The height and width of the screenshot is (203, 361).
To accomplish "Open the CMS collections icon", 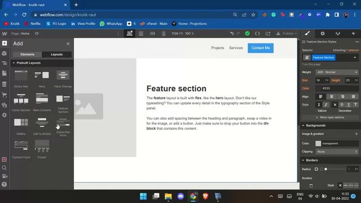I will click(5, 84).
